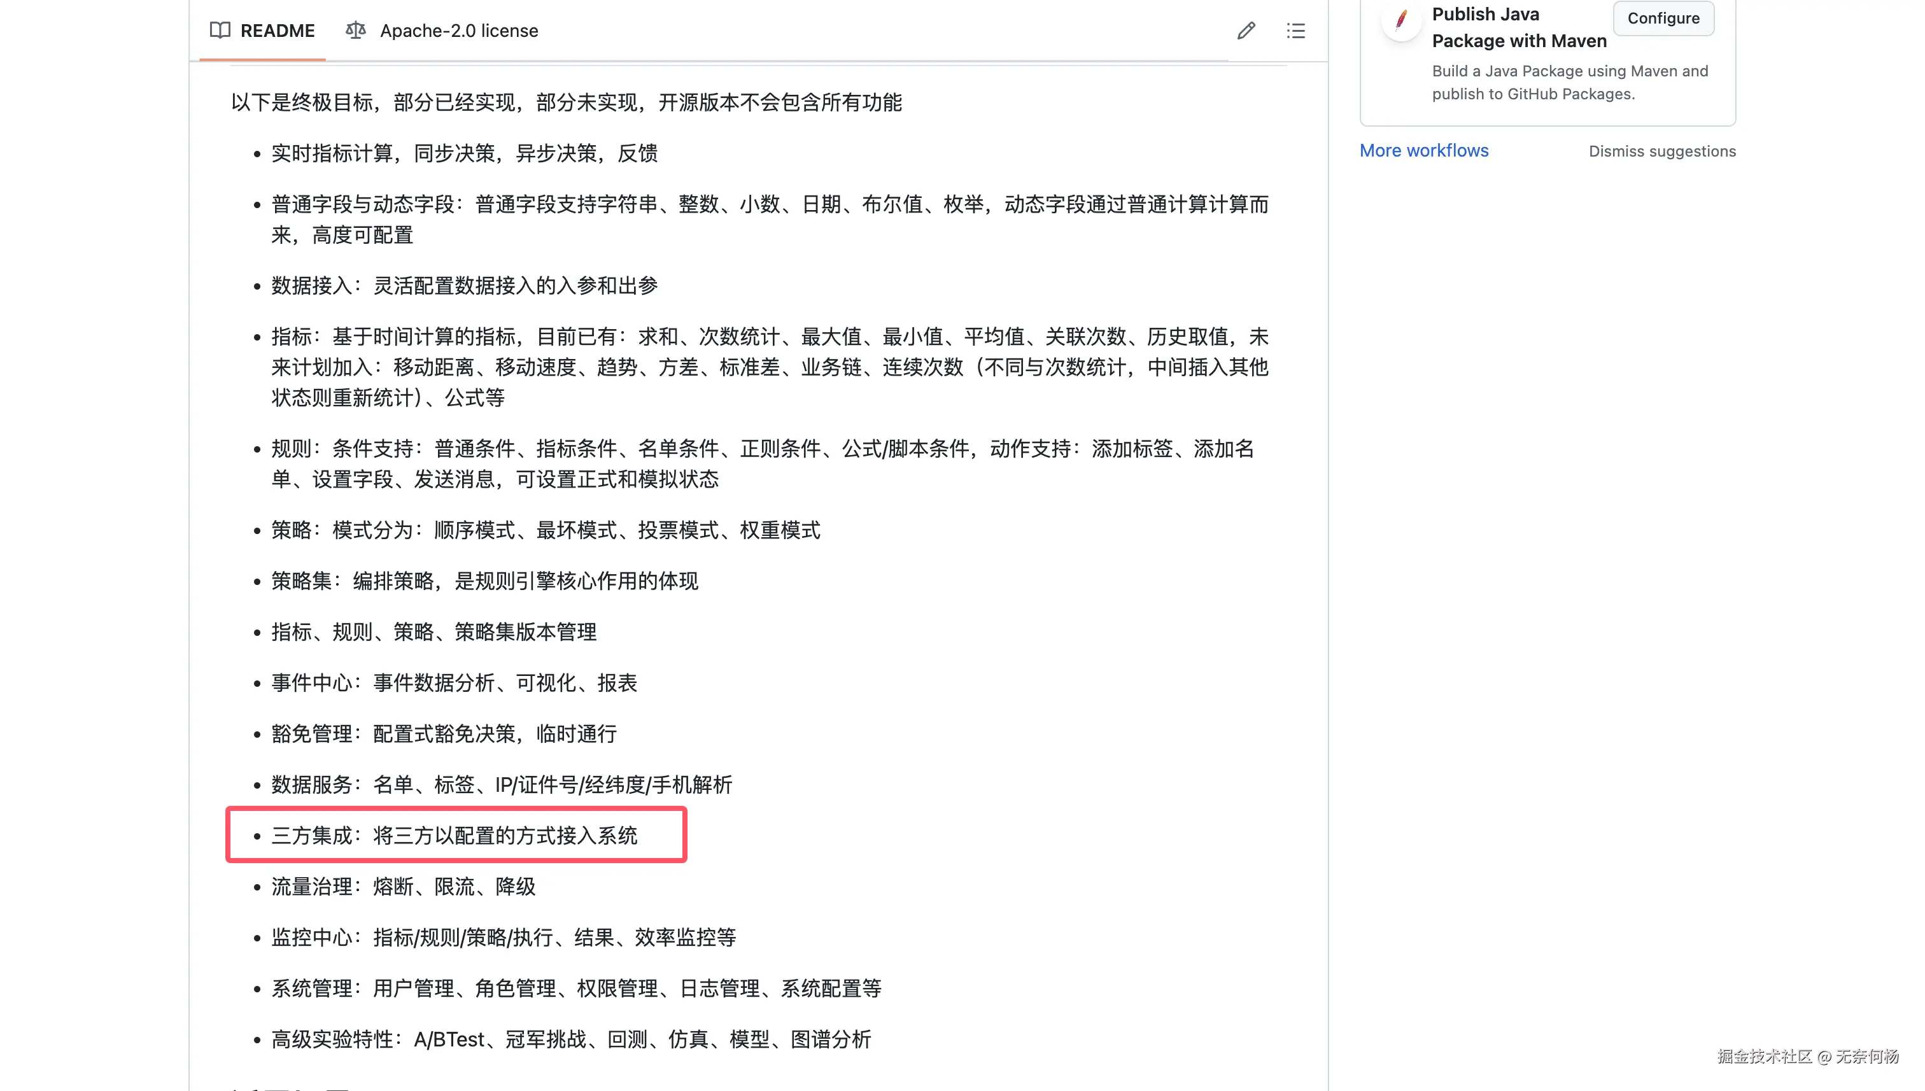Click the Maven feather workflow icon
Viewport: 1925px width, 1091px height.
pos(1400,18)
